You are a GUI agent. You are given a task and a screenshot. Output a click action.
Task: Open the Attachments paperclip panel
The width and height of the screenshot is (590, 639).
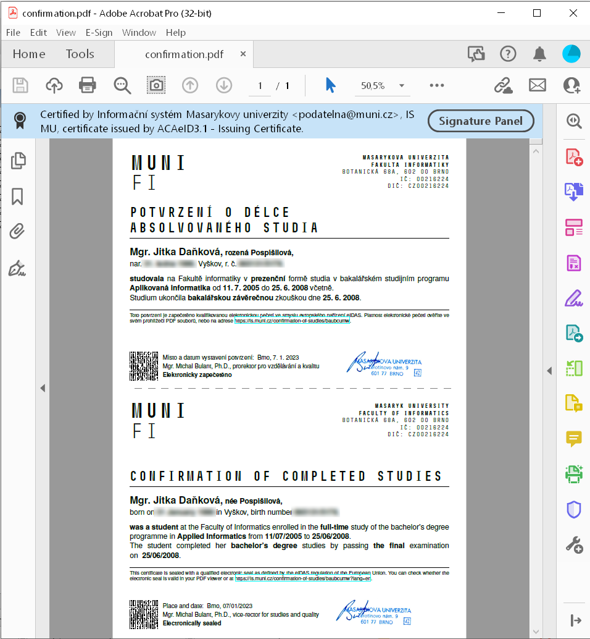tap(18, 232)
